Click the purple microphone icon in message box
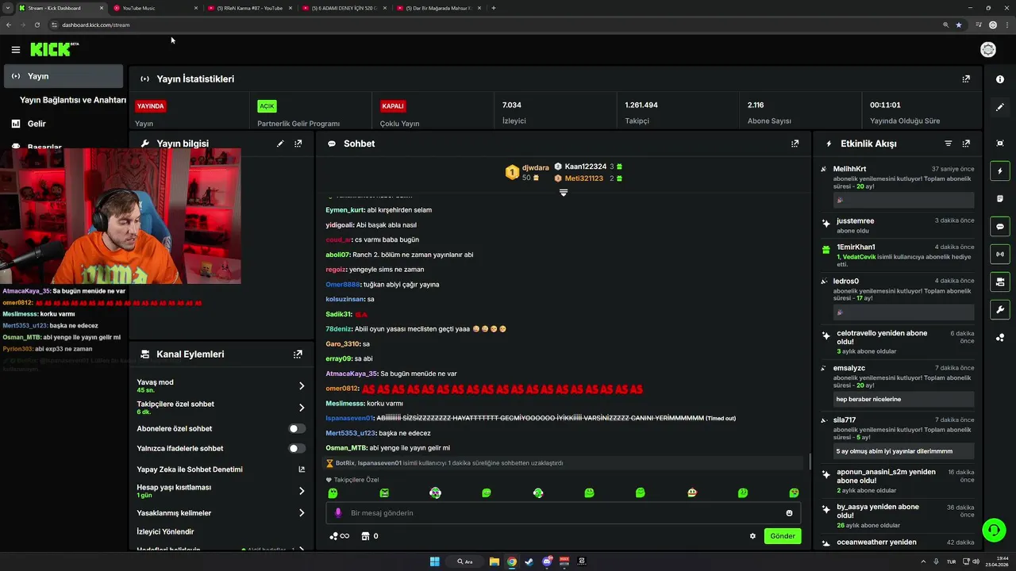1016x571 pixels. click(x=337, y=513)
